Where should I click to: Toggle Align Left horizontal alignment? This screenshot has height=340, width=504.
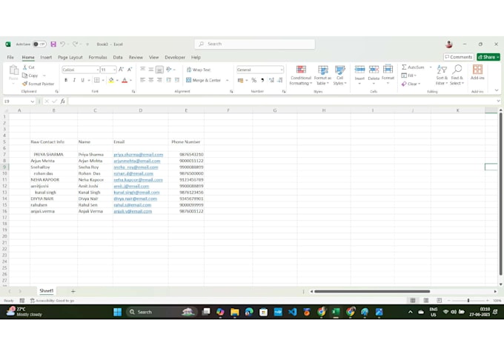point(142,80)
